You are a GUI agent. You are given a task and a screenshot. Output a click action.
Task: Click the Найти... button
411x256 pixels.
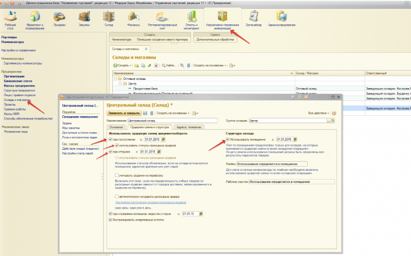169,65
